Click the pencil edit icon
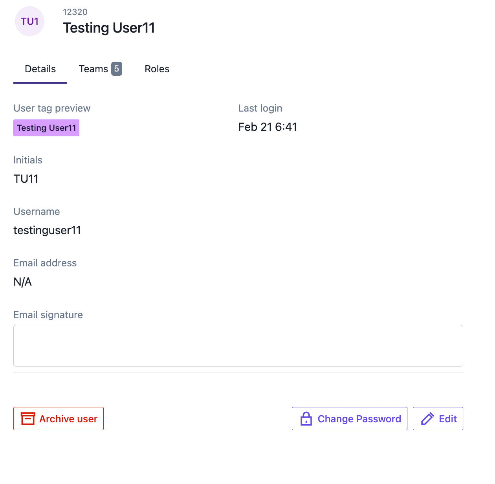The width and height of the screenshot is (495, 484). [427, 419]
